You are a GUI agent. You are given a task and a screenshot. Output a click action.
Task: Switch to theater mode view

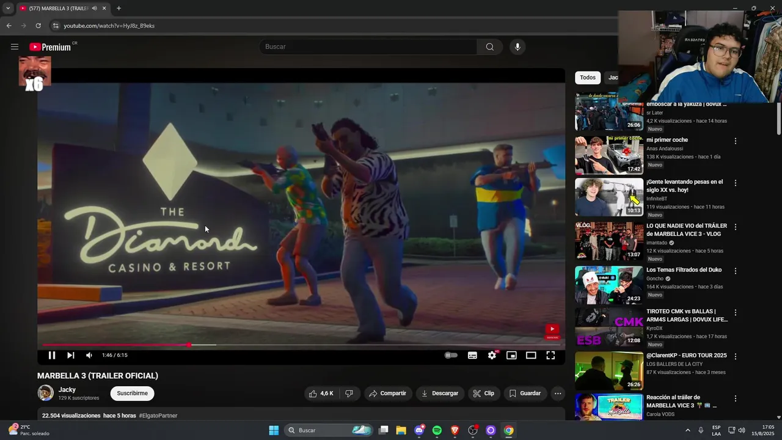531,355
